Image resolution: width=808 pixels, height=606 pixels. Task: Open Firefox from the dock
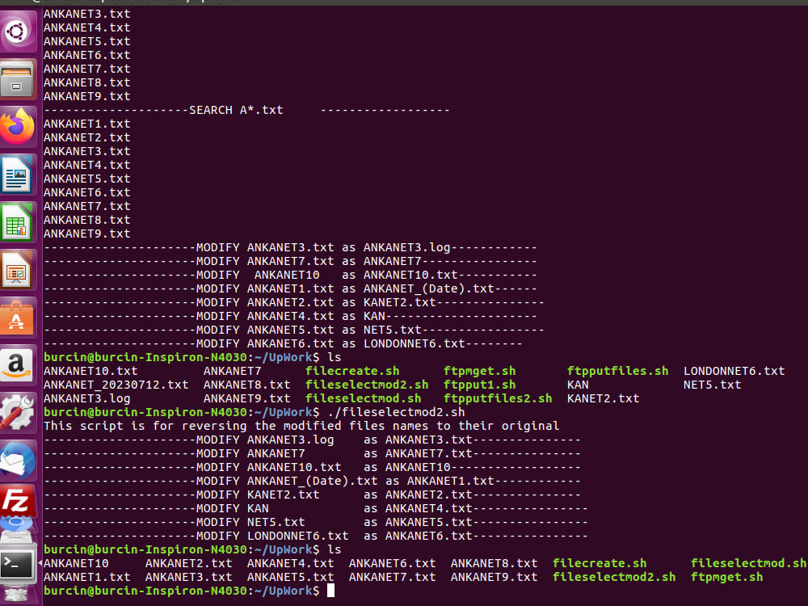click(18, 127)
